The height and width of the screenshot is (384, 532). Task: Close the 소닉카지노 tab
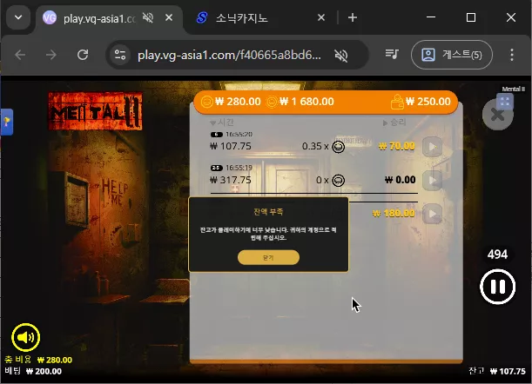[x=321, y=17]
